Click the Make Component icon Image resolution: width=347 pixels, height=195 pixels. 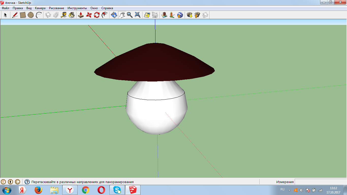(x=48, y=15)
